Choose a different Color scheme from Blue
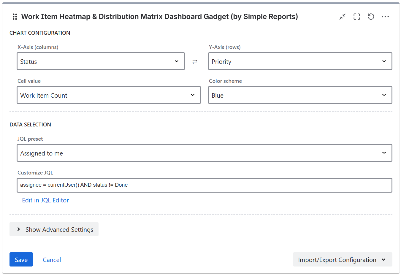Viewport: 401px width, 276px height. pos(300,95)
